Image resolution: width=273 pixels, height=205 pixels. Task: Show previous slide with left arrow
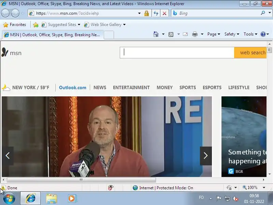(x=8, y=156)
